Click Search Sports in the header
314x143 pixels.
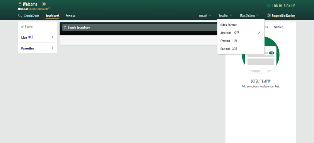click(32, 16)
